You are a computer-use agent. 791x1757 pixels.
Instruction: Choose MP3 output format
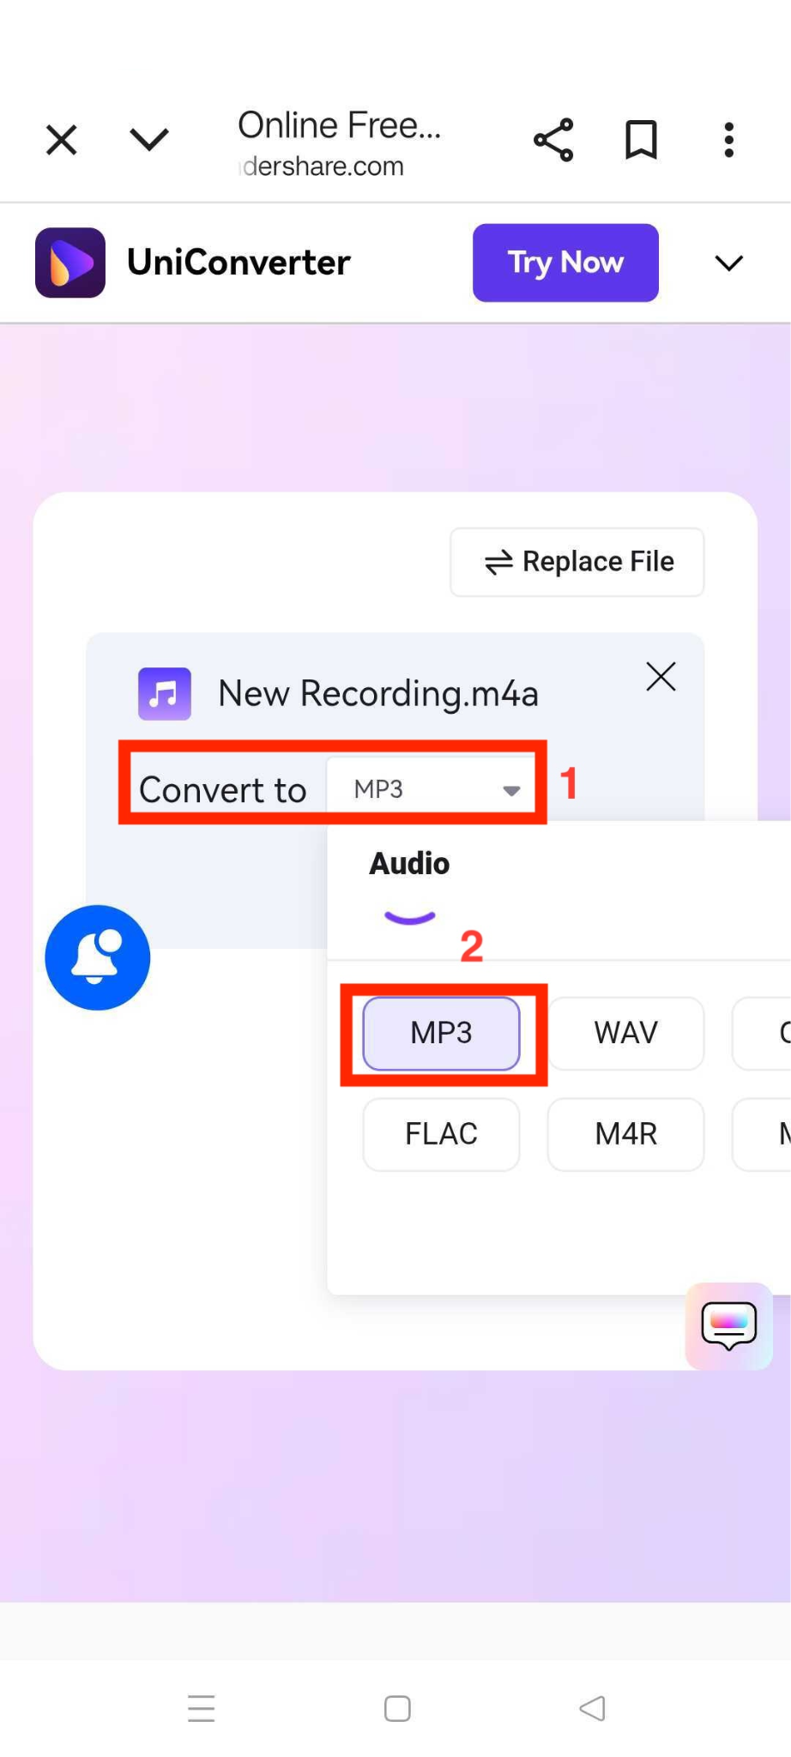pos(442,1033)
